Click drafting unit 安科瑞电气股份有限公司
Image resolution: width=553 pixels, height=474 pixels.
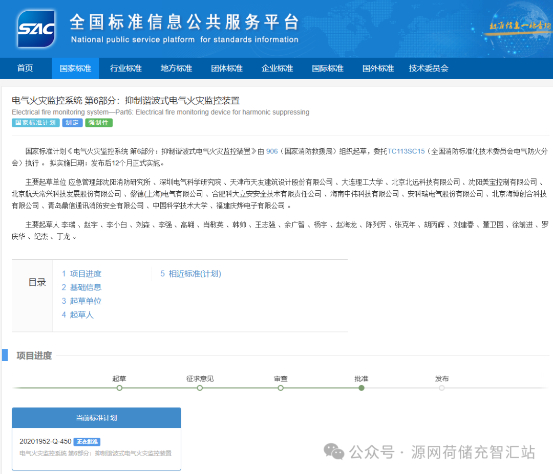(x=445, y=194)
